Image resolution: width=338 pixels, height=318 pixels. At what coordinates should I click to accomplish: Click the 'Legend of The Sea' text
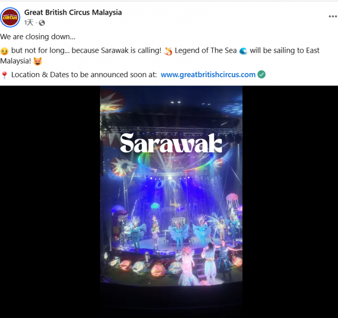pos(206,50)
